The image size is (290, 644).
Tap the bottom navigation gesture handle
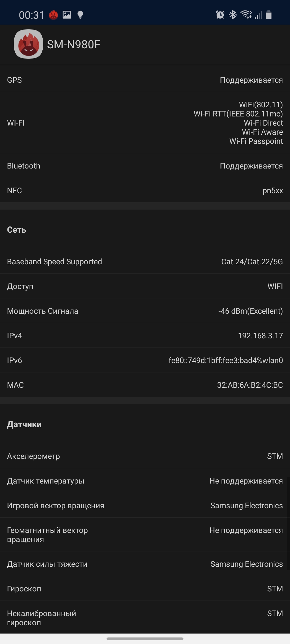[x=145, y=639]
